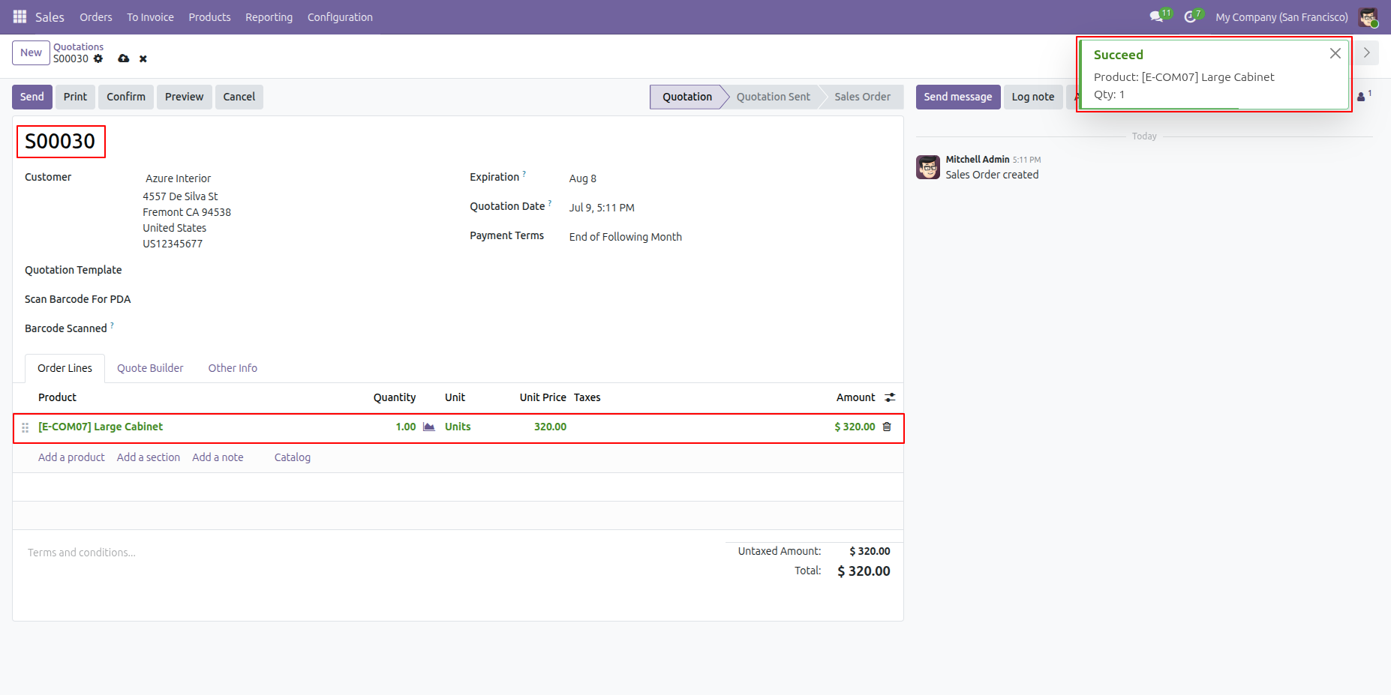Switch to the Other Info tab
Image resolution: width=1391 pixels, height=695 pixels.
(233, 368)
